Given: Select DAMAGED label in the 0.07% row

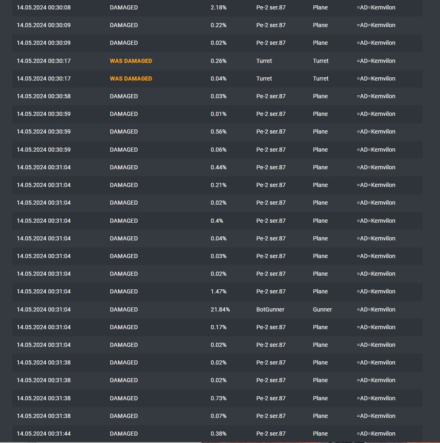Looking at the screenshot, I should tap(124, 416).
